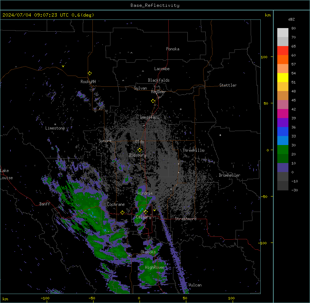310x303 pixels.
Task: Click the RedDeer city label
Action: [158, 92]
